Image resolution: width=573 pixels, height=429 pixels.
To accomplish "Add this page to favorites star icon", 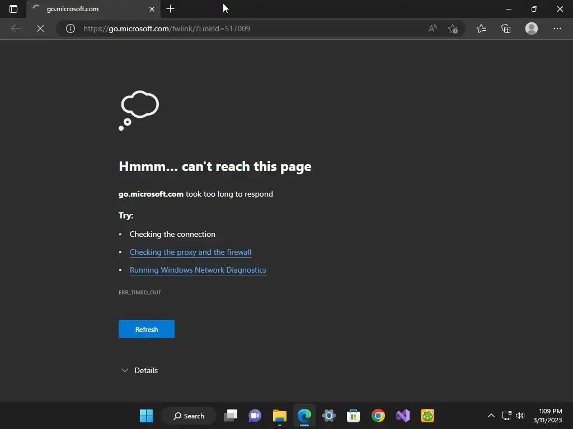I will [453, 28].
